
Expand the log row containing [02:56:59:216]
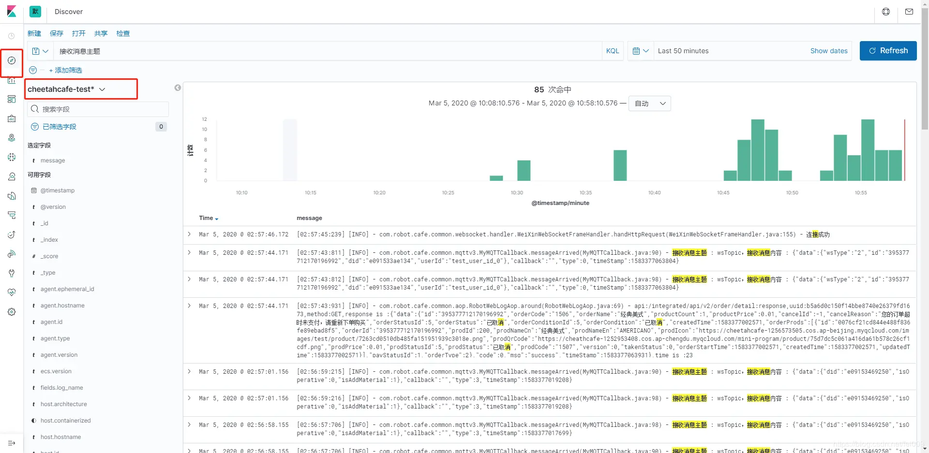pos(189,398)
